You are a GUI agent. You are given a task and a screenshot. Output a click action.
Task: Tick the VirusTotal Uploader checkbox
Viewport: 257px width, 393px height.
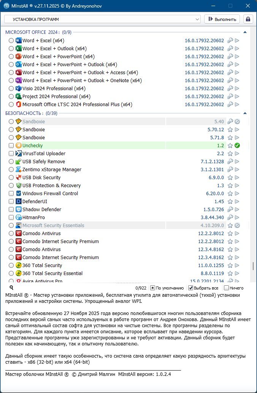[x=11, y=154]
